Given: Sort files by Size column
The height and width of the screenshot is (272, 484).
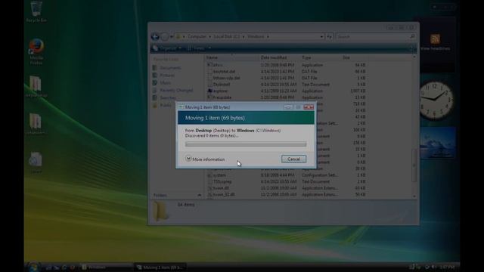Looking at the screenshot, I should [346, 57].
